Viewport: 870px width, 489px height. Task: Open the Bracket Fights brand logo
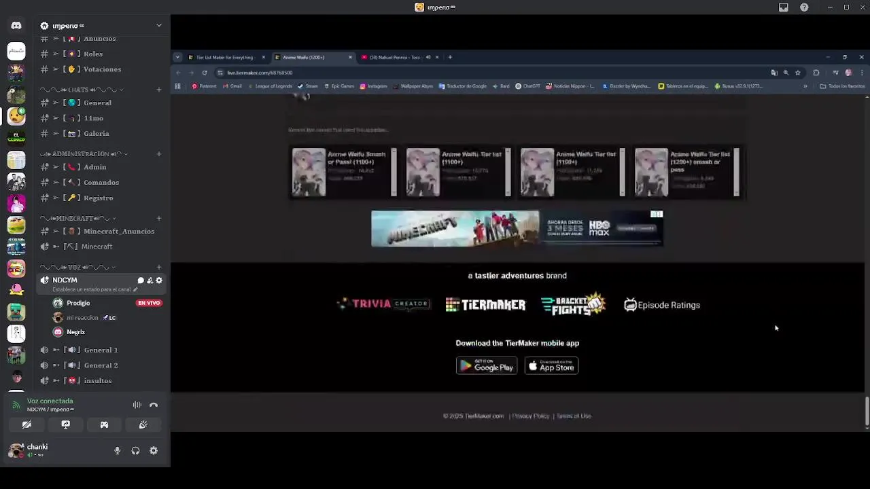(x=573, y=304)
